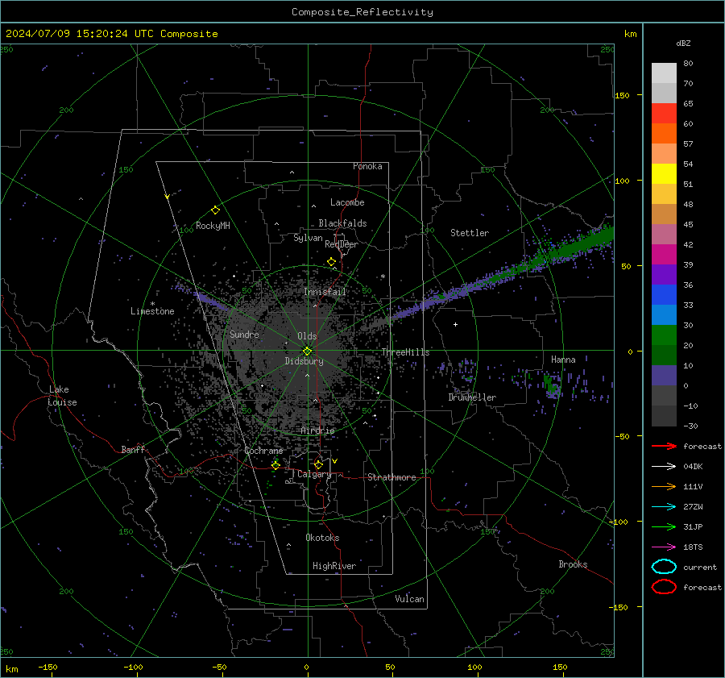This screenshot has width=725, height=678.
Task: Select yellow diamond marker below RedDeer
Action: point(331,262)
